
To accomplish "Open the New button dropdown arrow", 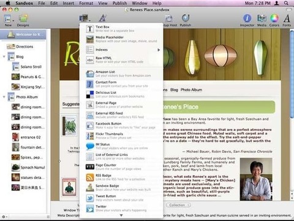I will pyautogui.click(x=13, y=20).
